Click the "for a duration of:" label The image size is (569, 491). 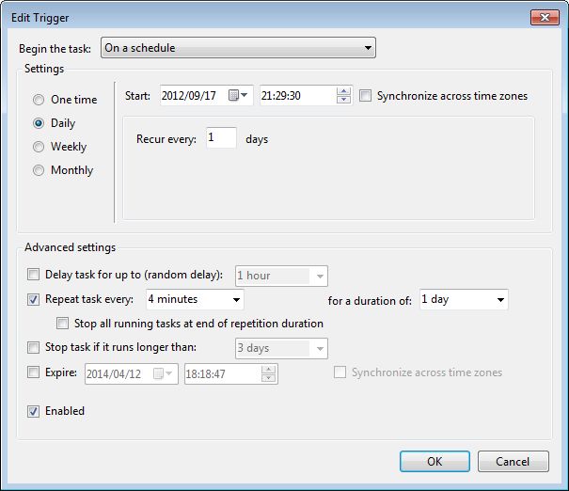[370, 301]
